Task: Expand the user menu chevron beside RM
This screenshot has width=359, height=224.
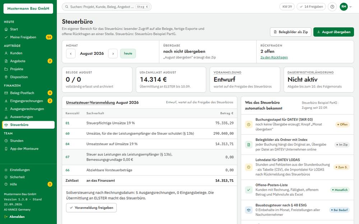Action: point(350,7)
